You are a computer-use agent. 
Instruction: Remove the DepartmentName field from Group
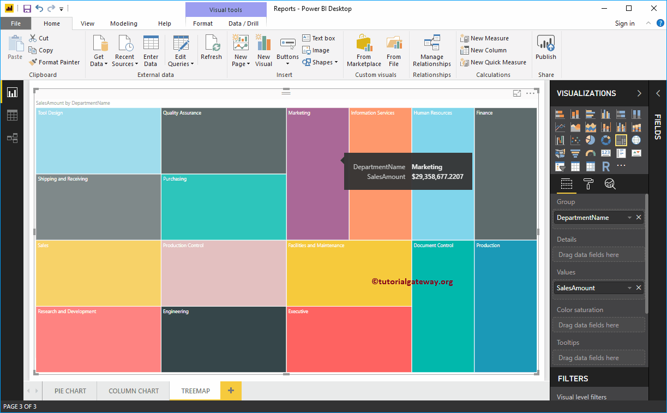point(639,218)
